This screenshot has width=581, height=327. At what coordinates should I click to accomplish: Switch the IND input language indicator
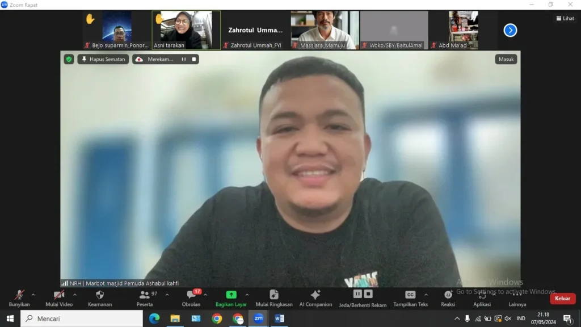pyautogui.click(x=521, y=318)
